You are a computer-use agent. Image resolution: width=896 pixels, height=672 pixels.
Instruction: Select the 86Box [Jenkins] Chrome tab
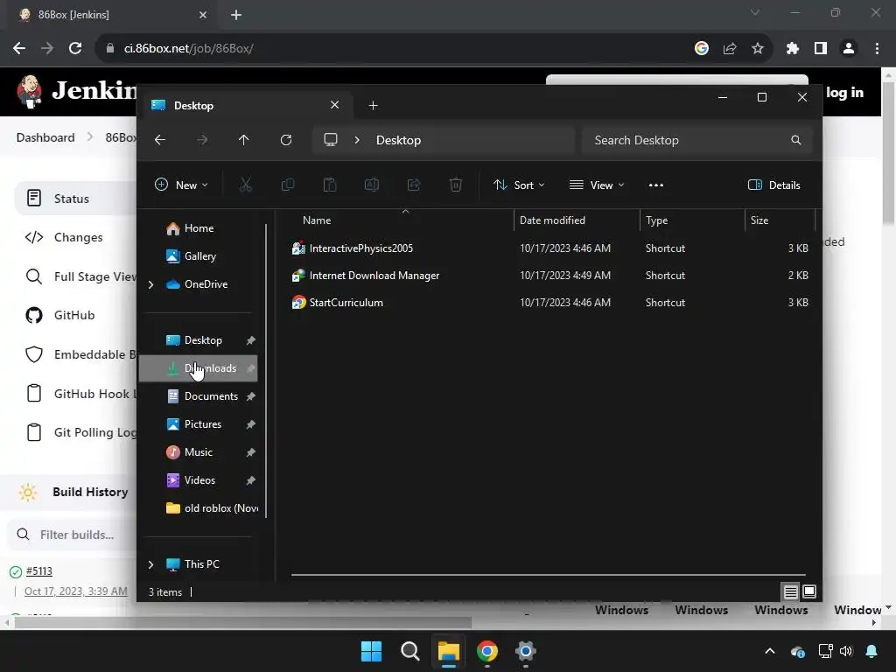[x=111, y=15]
